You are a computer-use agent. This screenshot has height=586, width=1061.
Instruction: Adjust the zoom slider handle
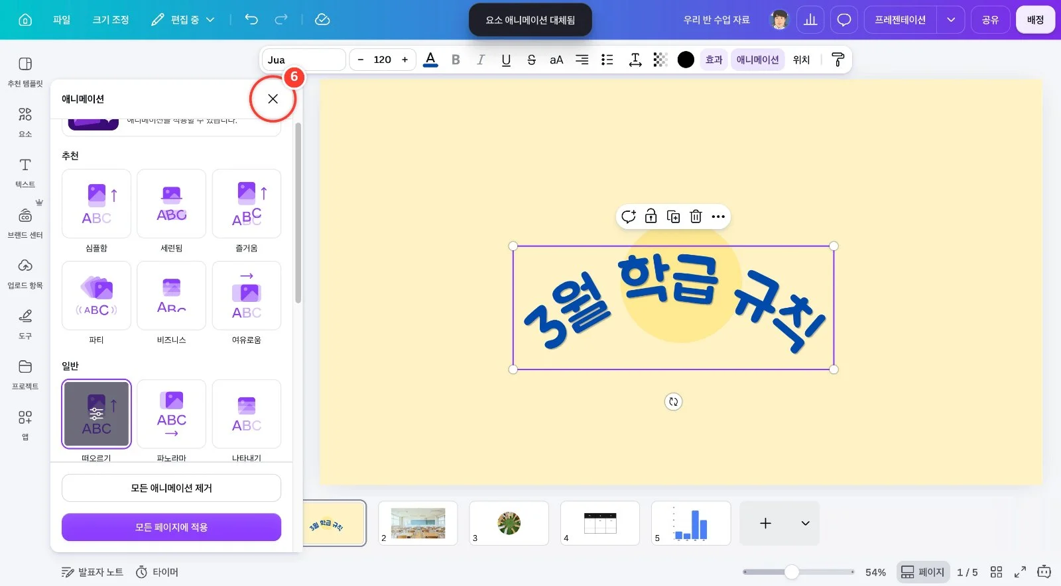[x=792, y=572]
